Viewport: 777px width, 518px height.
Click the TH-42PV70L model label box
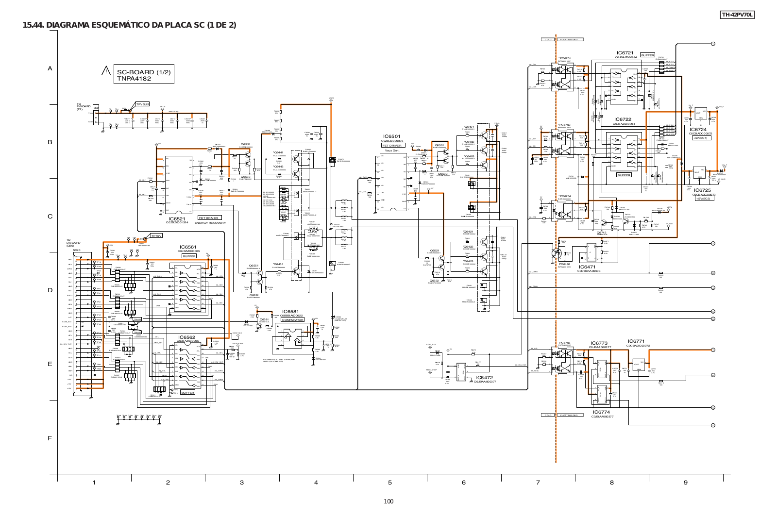(737, 15)
